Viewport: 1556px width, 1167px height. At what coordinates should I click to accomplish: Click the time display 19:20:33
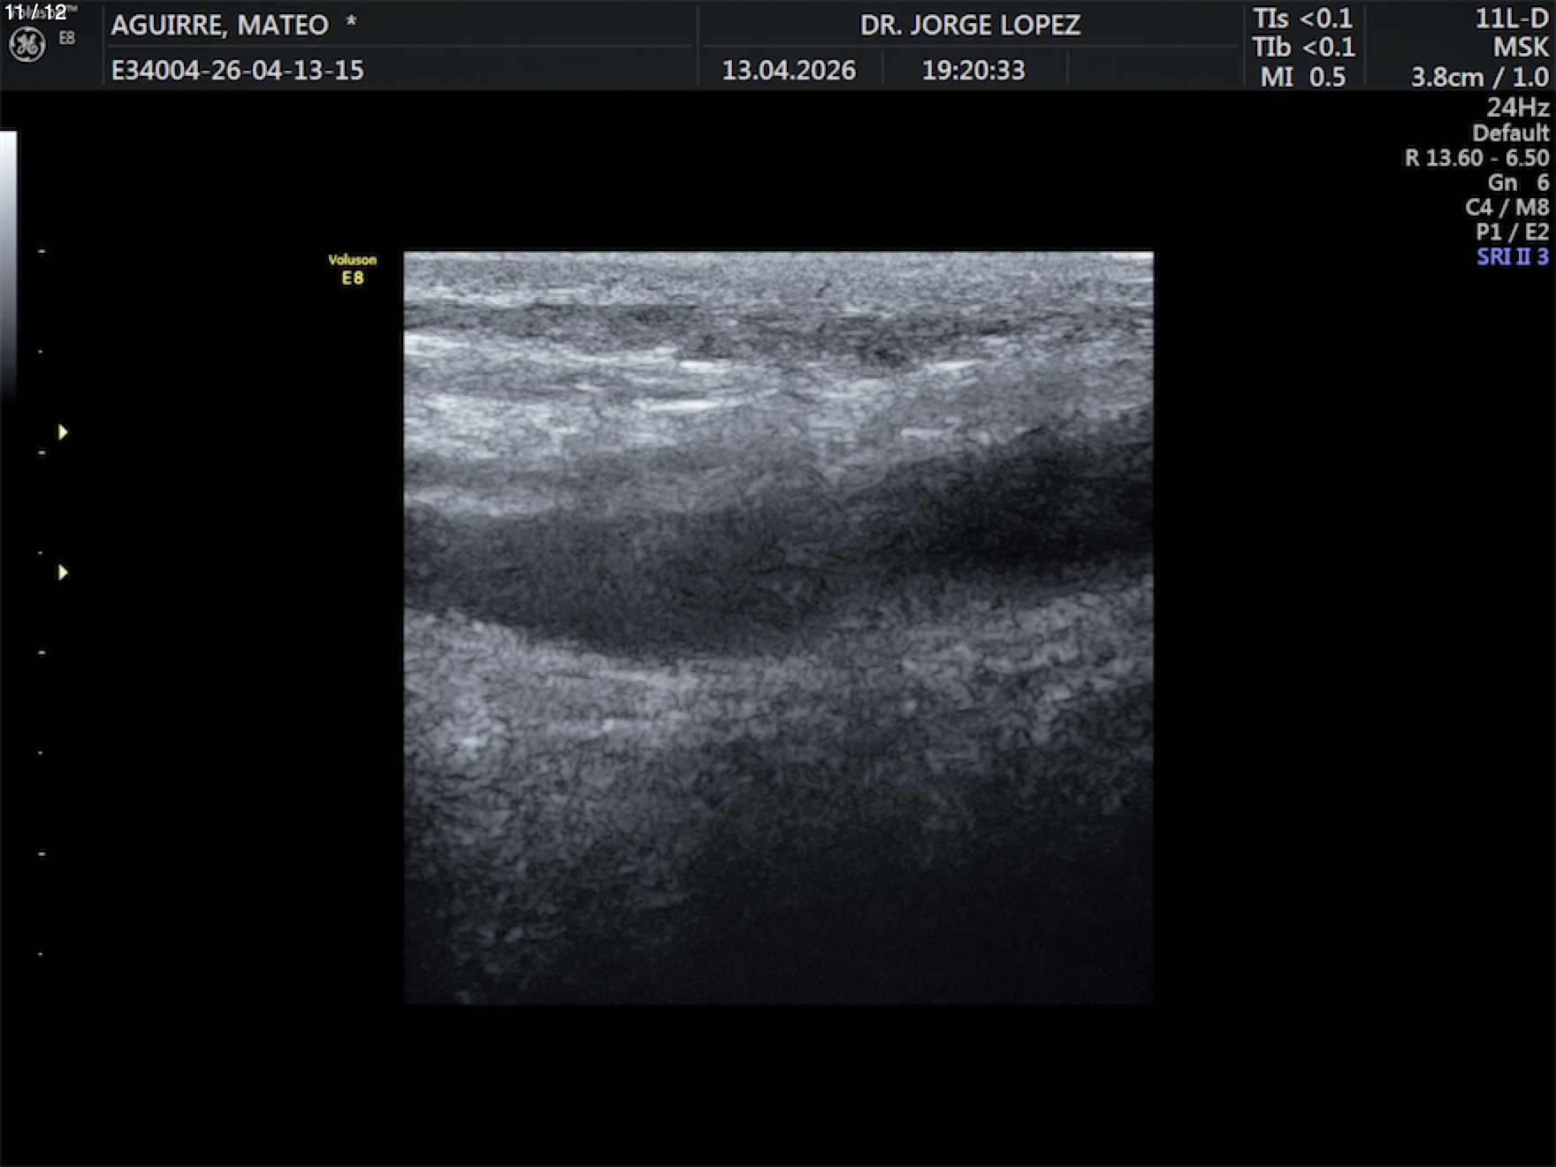pyautogui.click(x=973, y=71)
